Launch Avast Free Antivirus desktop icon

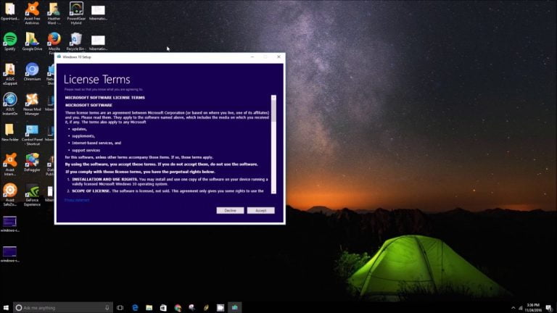[32, 10]
